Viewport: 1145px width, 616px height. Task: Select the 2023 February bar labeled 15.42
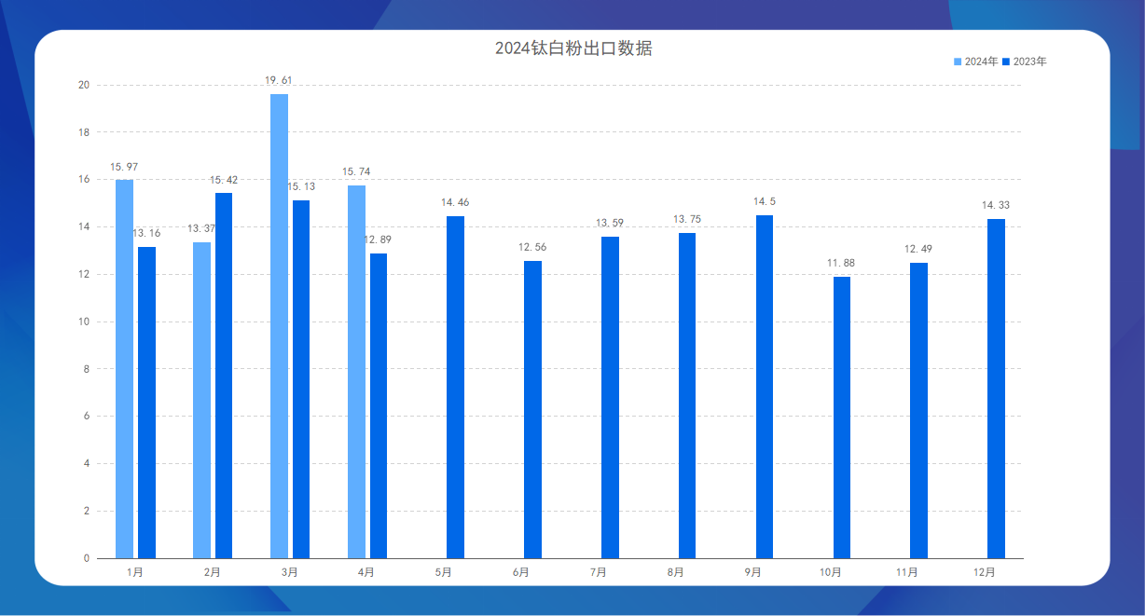(224, 376)
